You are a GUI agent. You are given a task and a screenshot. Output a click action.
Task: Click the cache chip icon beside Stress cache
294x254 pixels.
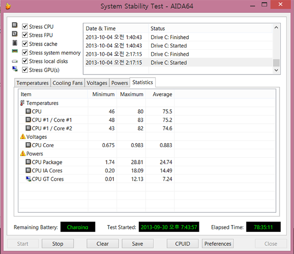pyautogui.click(x=15, y=43)
